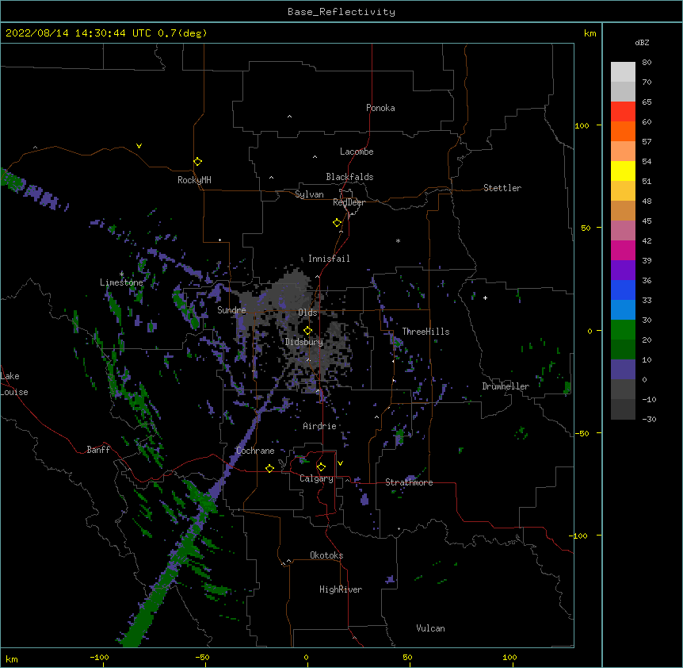Click the yellow V marker east of Calgary

(340, 463)
